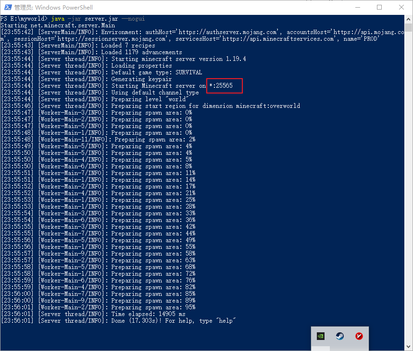Image resolution: width=413 pixels, height=351 pixels.
Task: Maximize the PowerShell window
Action: (x=379, y=7)
